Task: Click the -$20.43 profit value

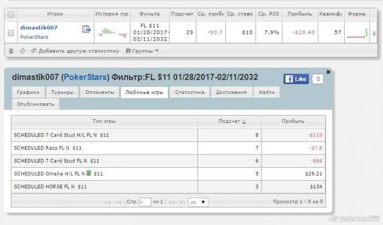Action: pos(303,32)
